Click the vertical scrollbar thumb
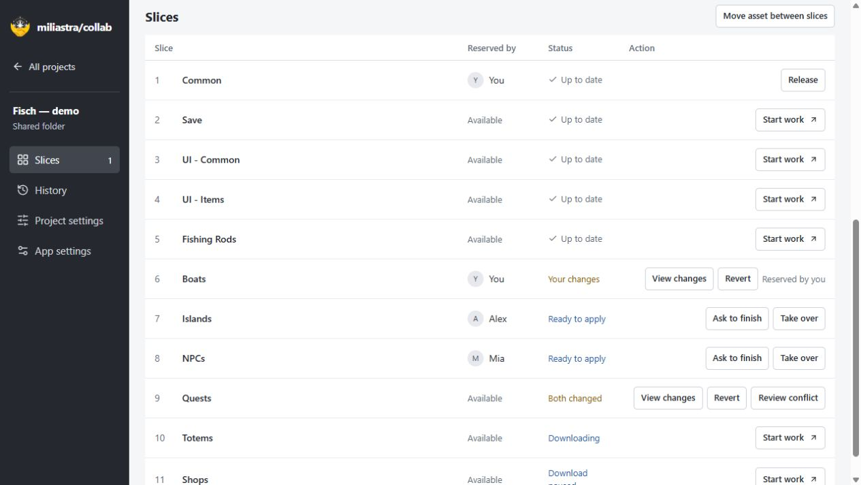This screenshot has width=861, height=485. coord(856,338)
